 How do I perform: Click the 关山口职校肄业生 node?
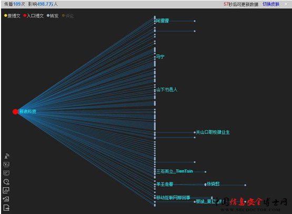[x=213, y=132]
